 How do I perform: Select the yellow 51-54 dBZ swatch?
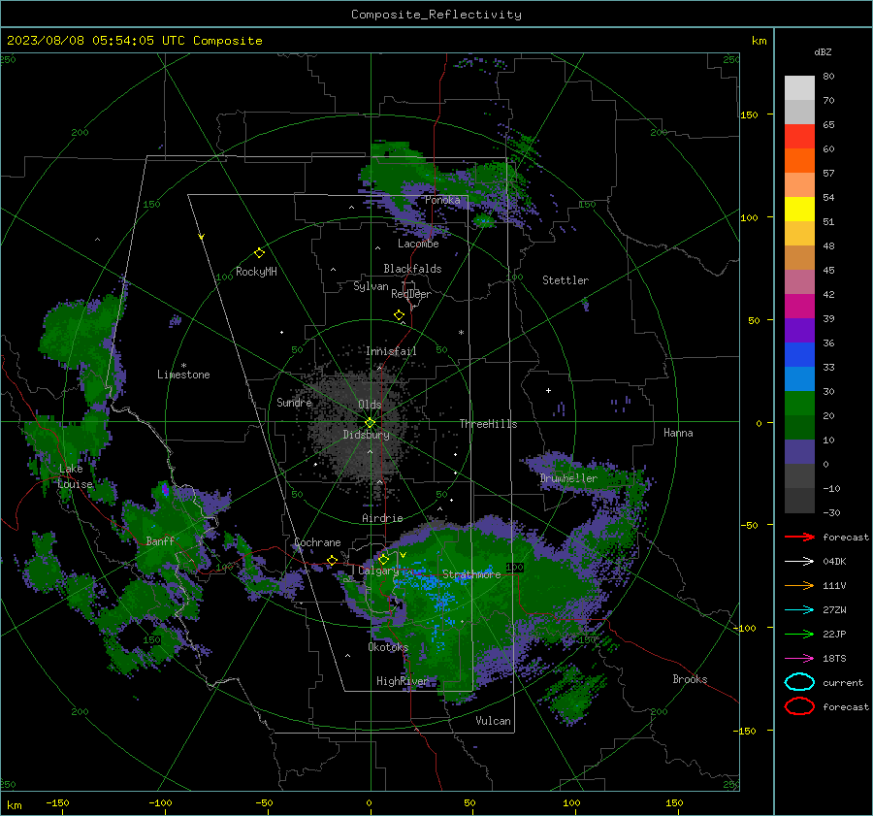(799, 210)
